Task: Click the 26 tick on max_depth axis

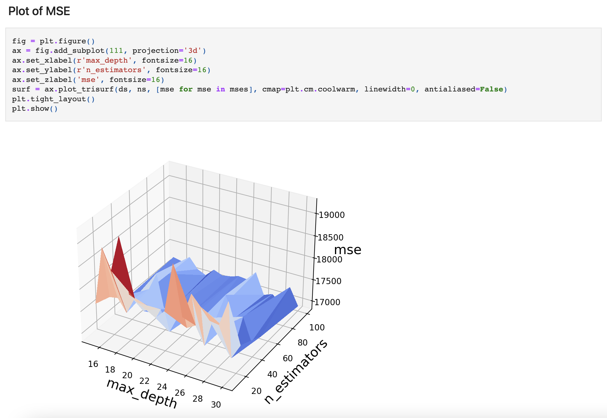Action: point(180,393)
